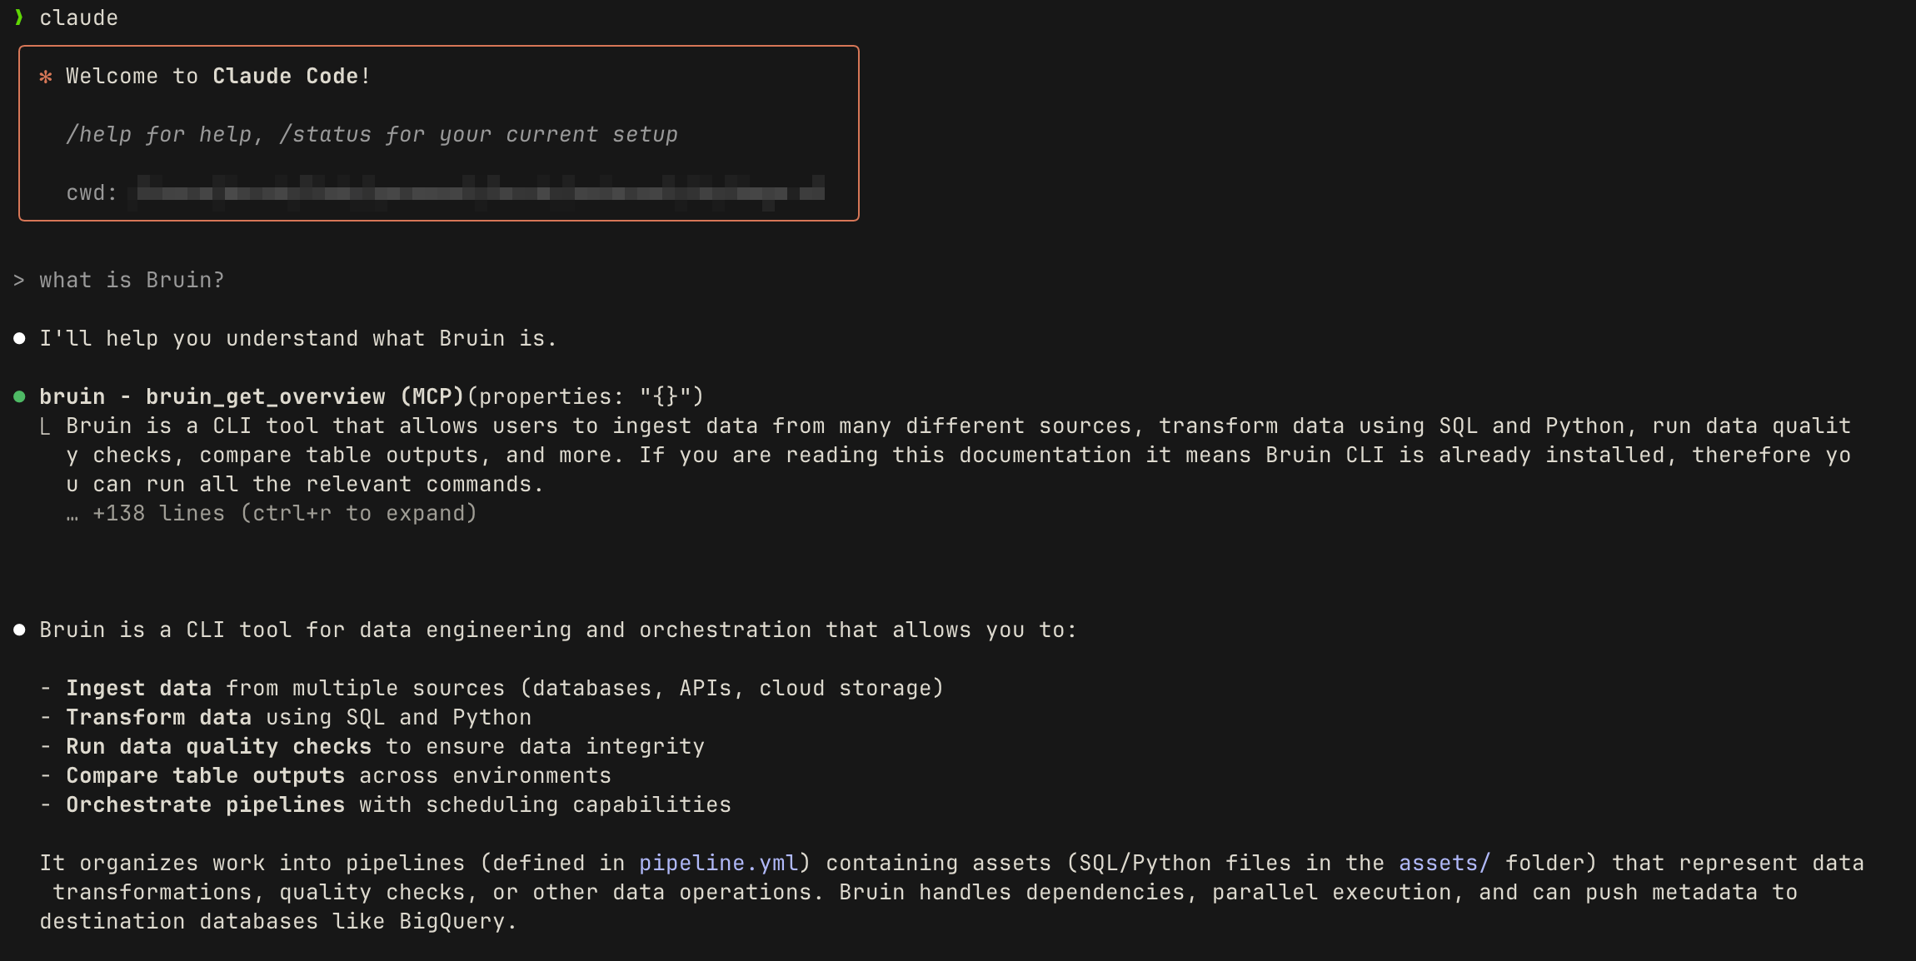The height and width of the screenshot is (961, 1916).
Task: Select the "what is Bruin?" prompt text
Action: (x=132, y=281)
